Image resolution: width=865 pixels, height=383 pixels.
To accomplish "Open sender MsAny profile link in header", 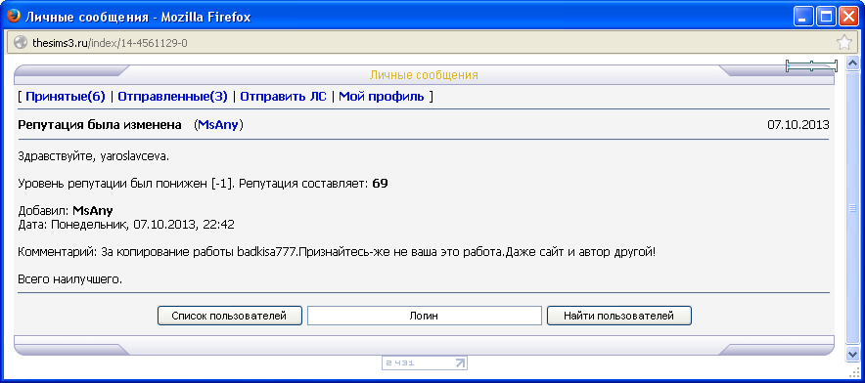I will coord(218,125).
